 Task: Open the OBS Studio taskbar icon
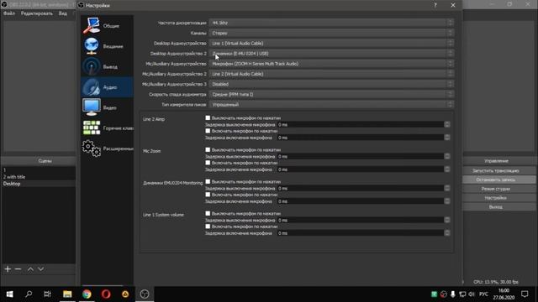145,294
